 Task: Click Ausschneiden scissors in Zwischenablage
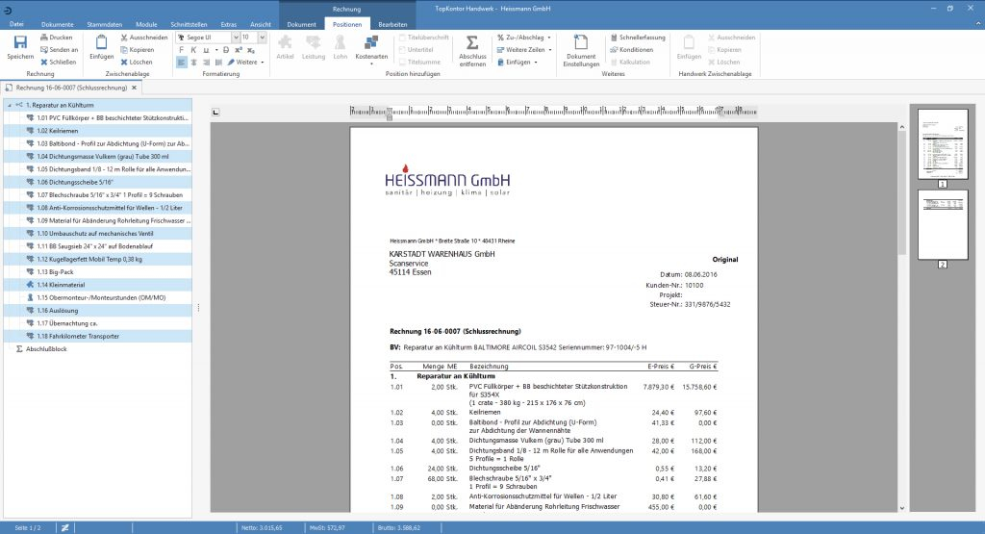[x=141, y=37]
